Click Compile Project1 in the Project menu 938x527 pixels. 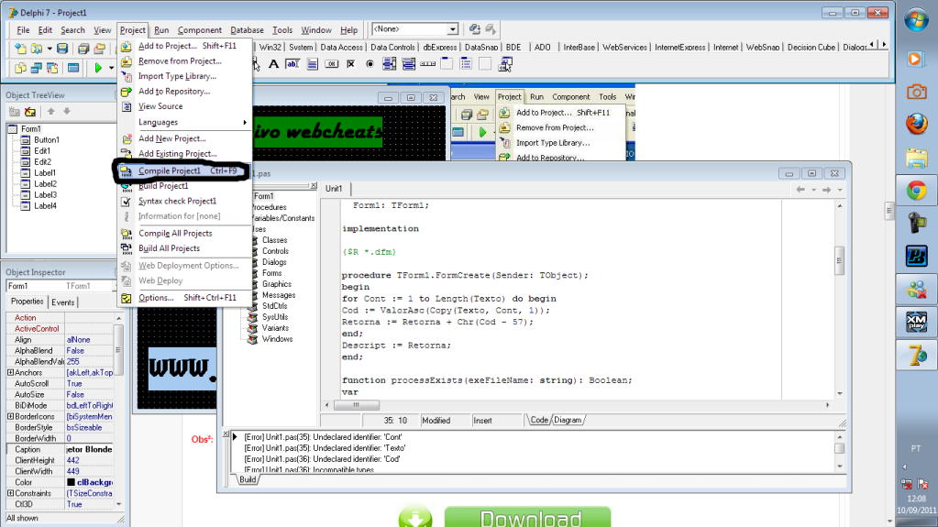[170, 170]
